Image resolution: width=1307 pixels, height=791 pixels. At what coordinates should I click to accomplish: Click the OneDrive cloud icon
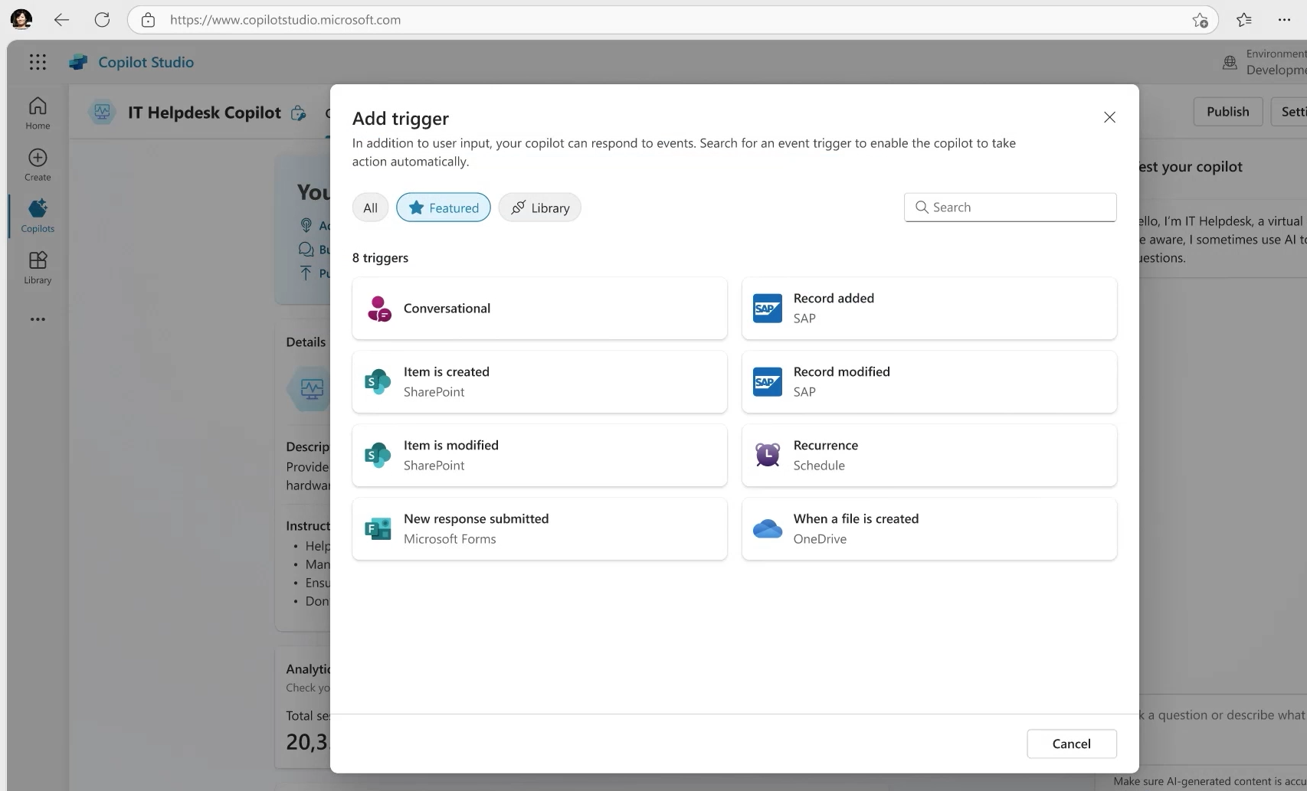point(768,529)
